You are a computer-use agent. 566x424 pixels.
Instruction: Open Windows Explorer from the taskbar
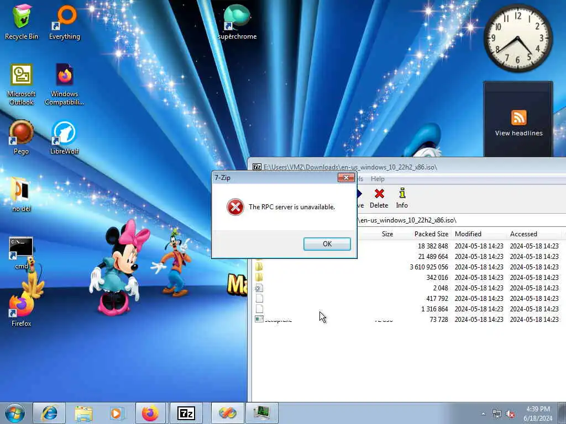[83, 413]
